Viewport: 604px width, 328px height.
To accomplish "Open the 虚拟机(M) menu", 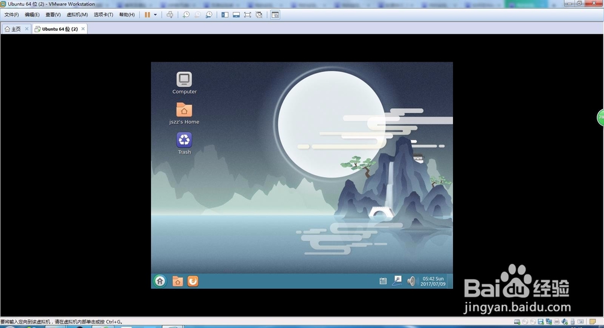I will click(x=77, y=14).
